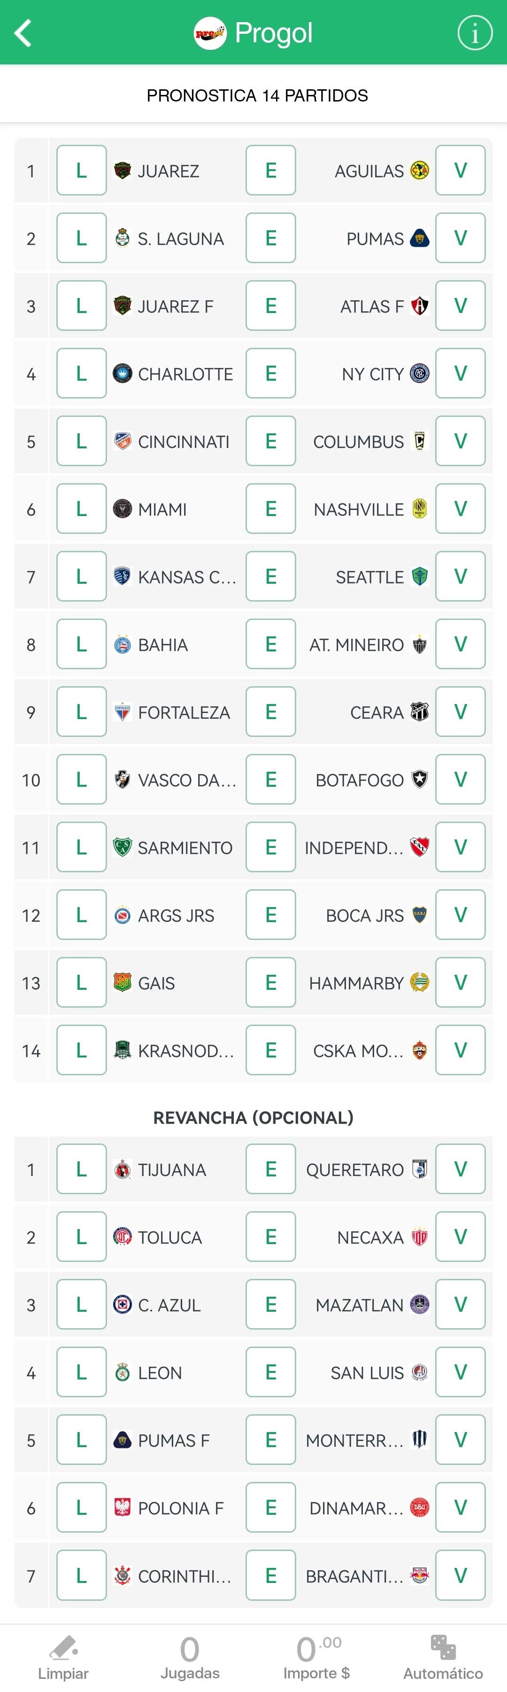The image size is (507, 1692).
Task: Tap the Juarez team crest
Action: click(123, 171)
